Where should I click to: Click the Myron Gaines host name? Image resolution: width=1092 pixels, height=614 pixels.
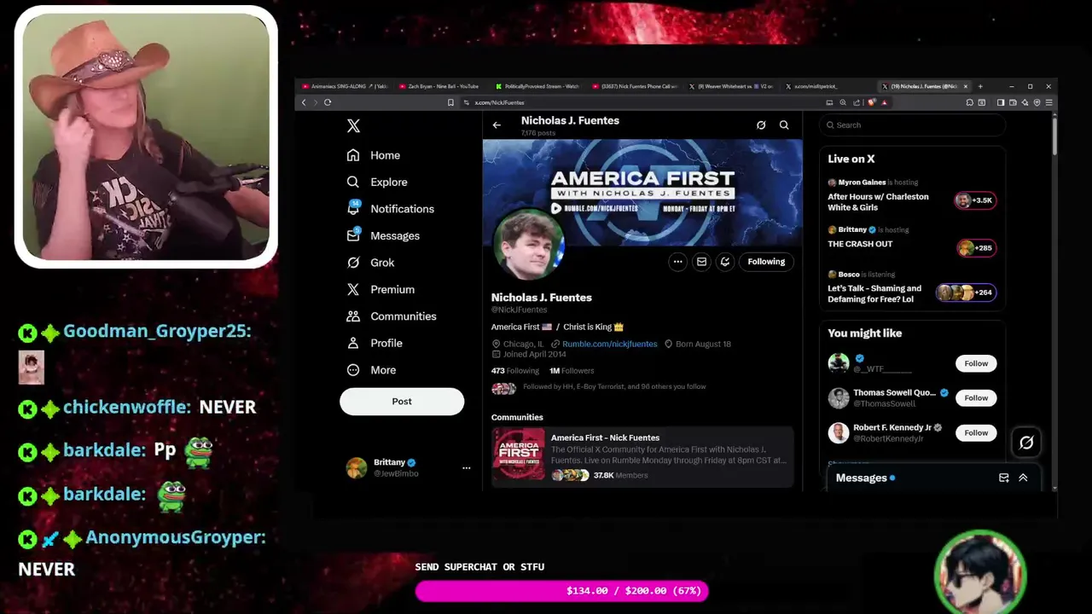point(861,182)
